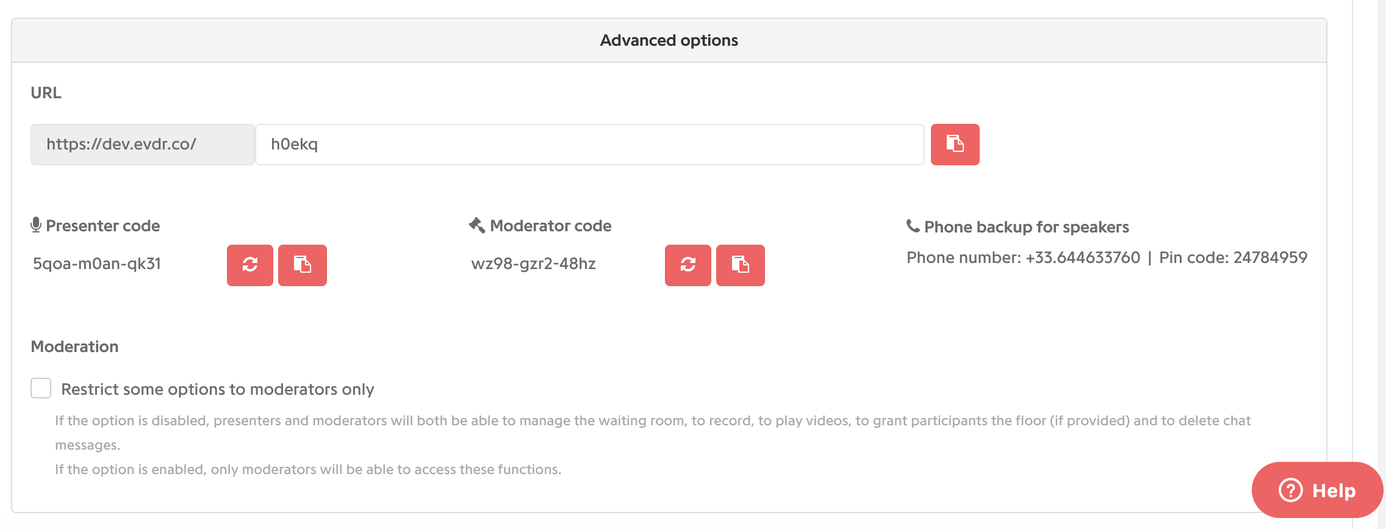
Task: Click the https://dev.evdr.co/ prefix box
Action: coord(143,145)
